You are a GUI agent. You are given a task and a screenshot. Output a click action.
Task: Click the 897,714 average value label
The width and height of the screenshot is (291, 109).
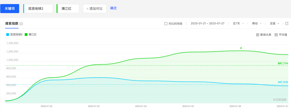click(x=283, y=63)
